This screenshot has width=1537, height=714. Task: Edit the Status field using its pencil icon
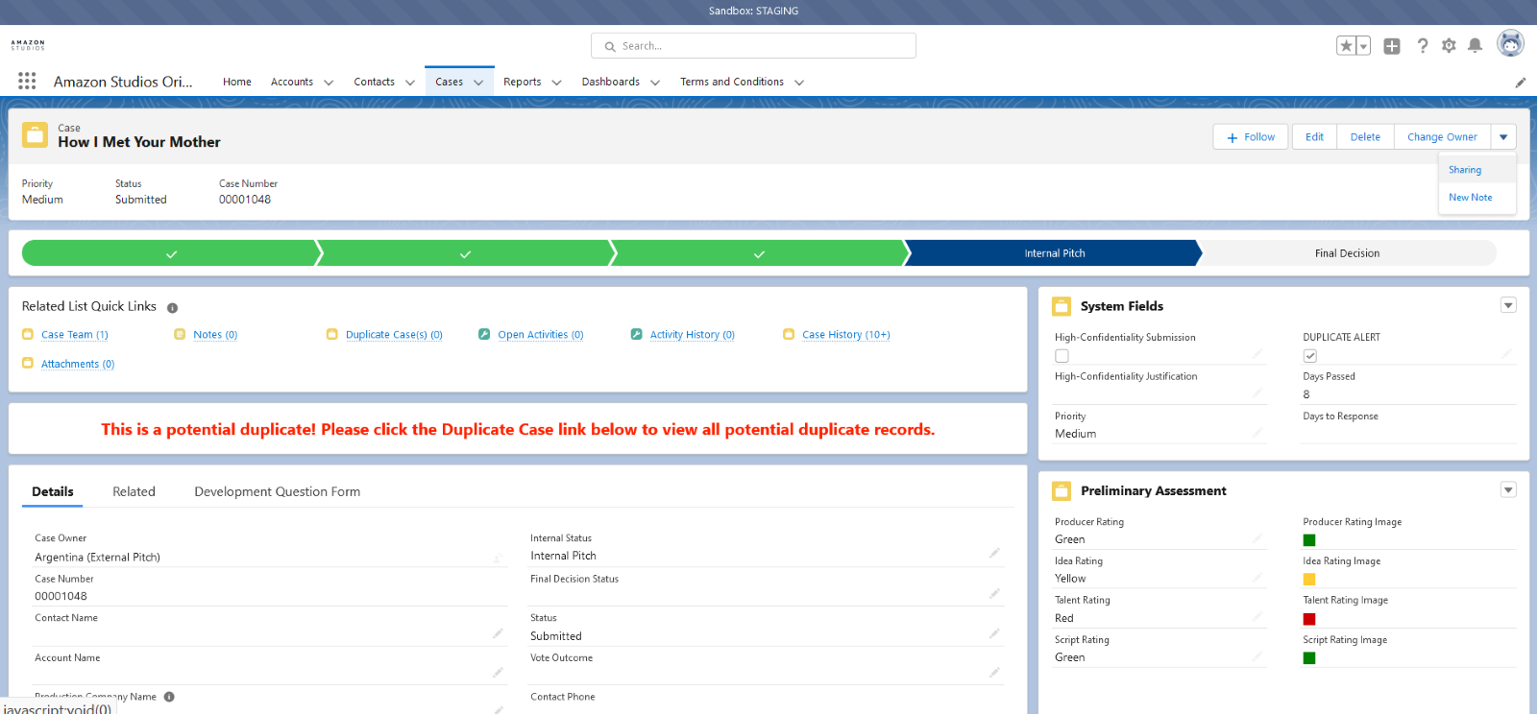pos(994,633)
